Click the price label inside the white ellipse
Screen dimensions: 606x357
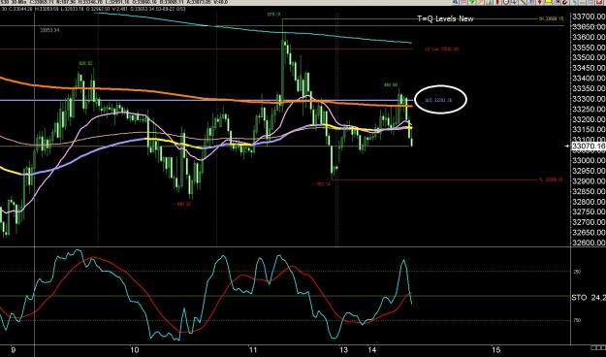pyautogui.click(x=438, y=100)
